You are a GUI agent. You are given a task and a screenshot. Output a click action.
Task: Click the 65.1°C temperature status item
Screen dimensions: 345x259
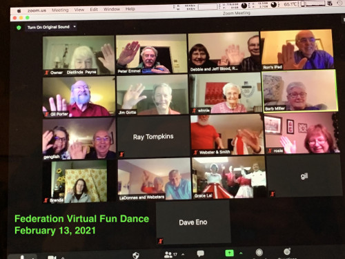click(x=290, y=4)
